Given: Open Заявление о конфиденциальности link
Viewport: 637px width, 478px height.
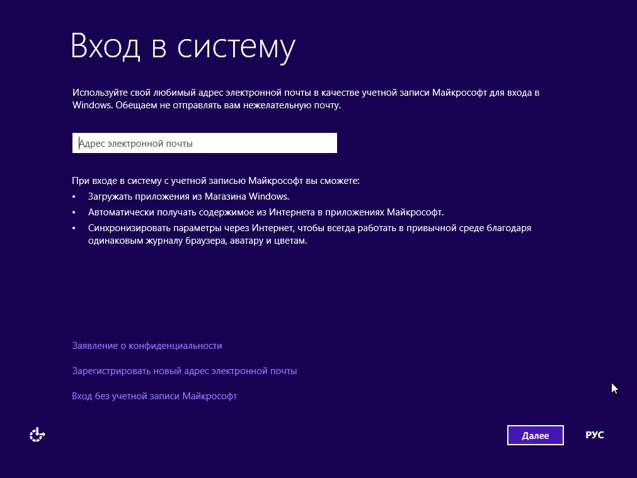Looking at the screenshot, I should click(147, 346).
